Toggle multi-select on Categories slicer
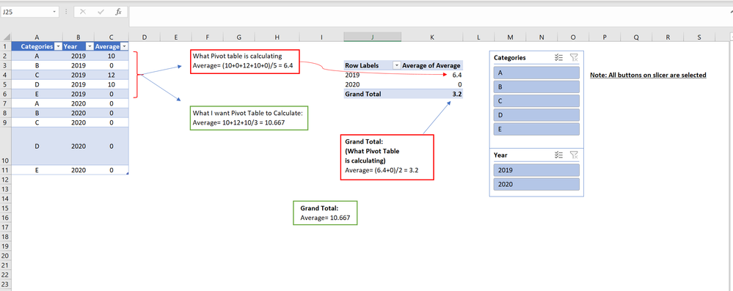 point(558,57)
